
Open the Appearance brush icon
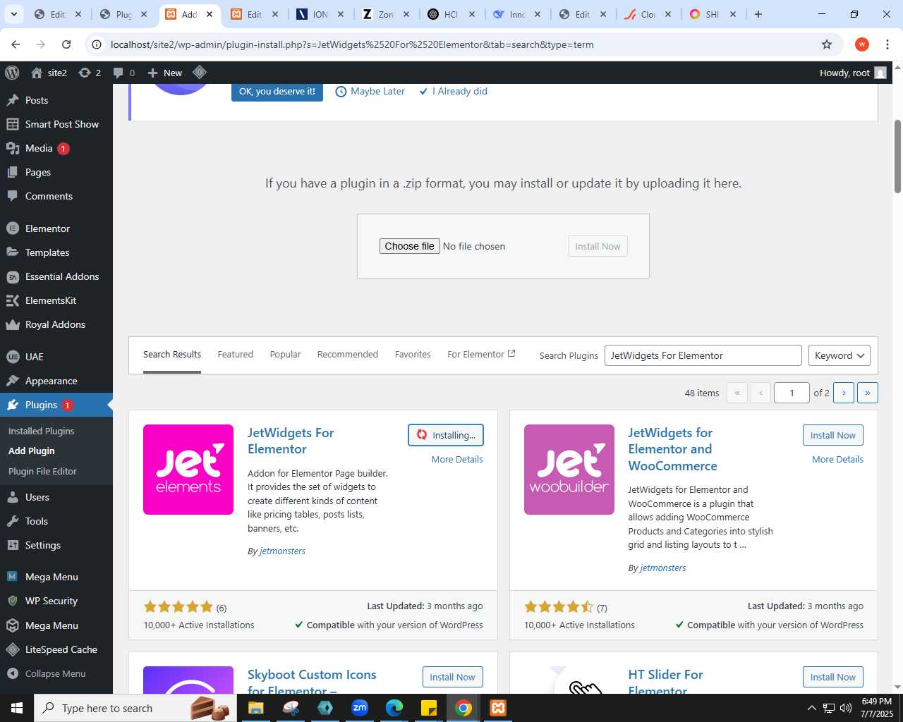coord(12,381)
